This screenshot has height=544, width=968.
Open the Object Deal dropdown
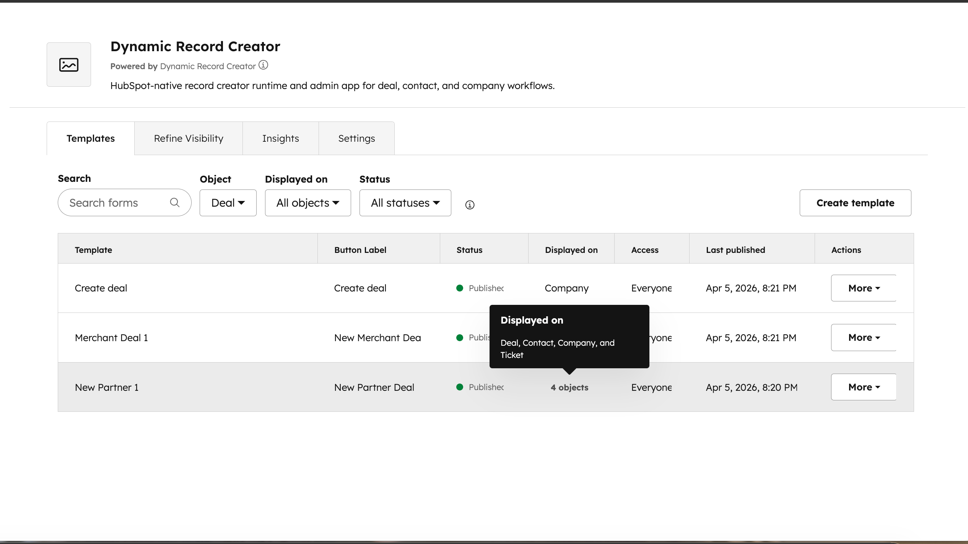tap(228, 203)
